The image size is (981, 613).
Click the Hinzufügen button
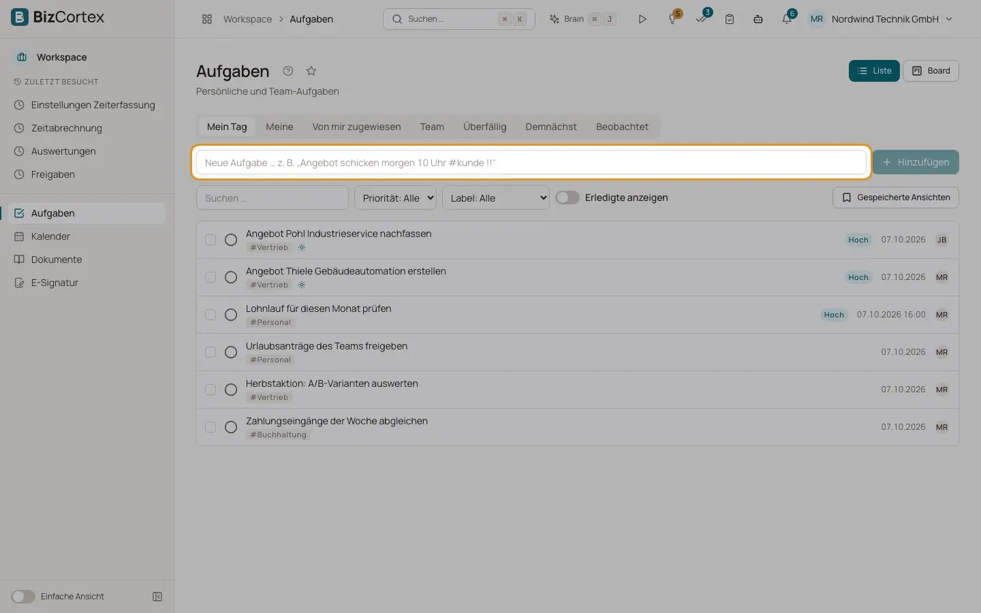coord(916,162)
